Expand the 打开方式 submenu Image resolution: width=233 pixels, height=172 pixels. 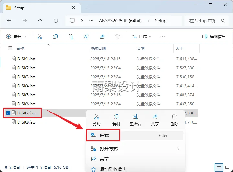(x=178, y=149)
